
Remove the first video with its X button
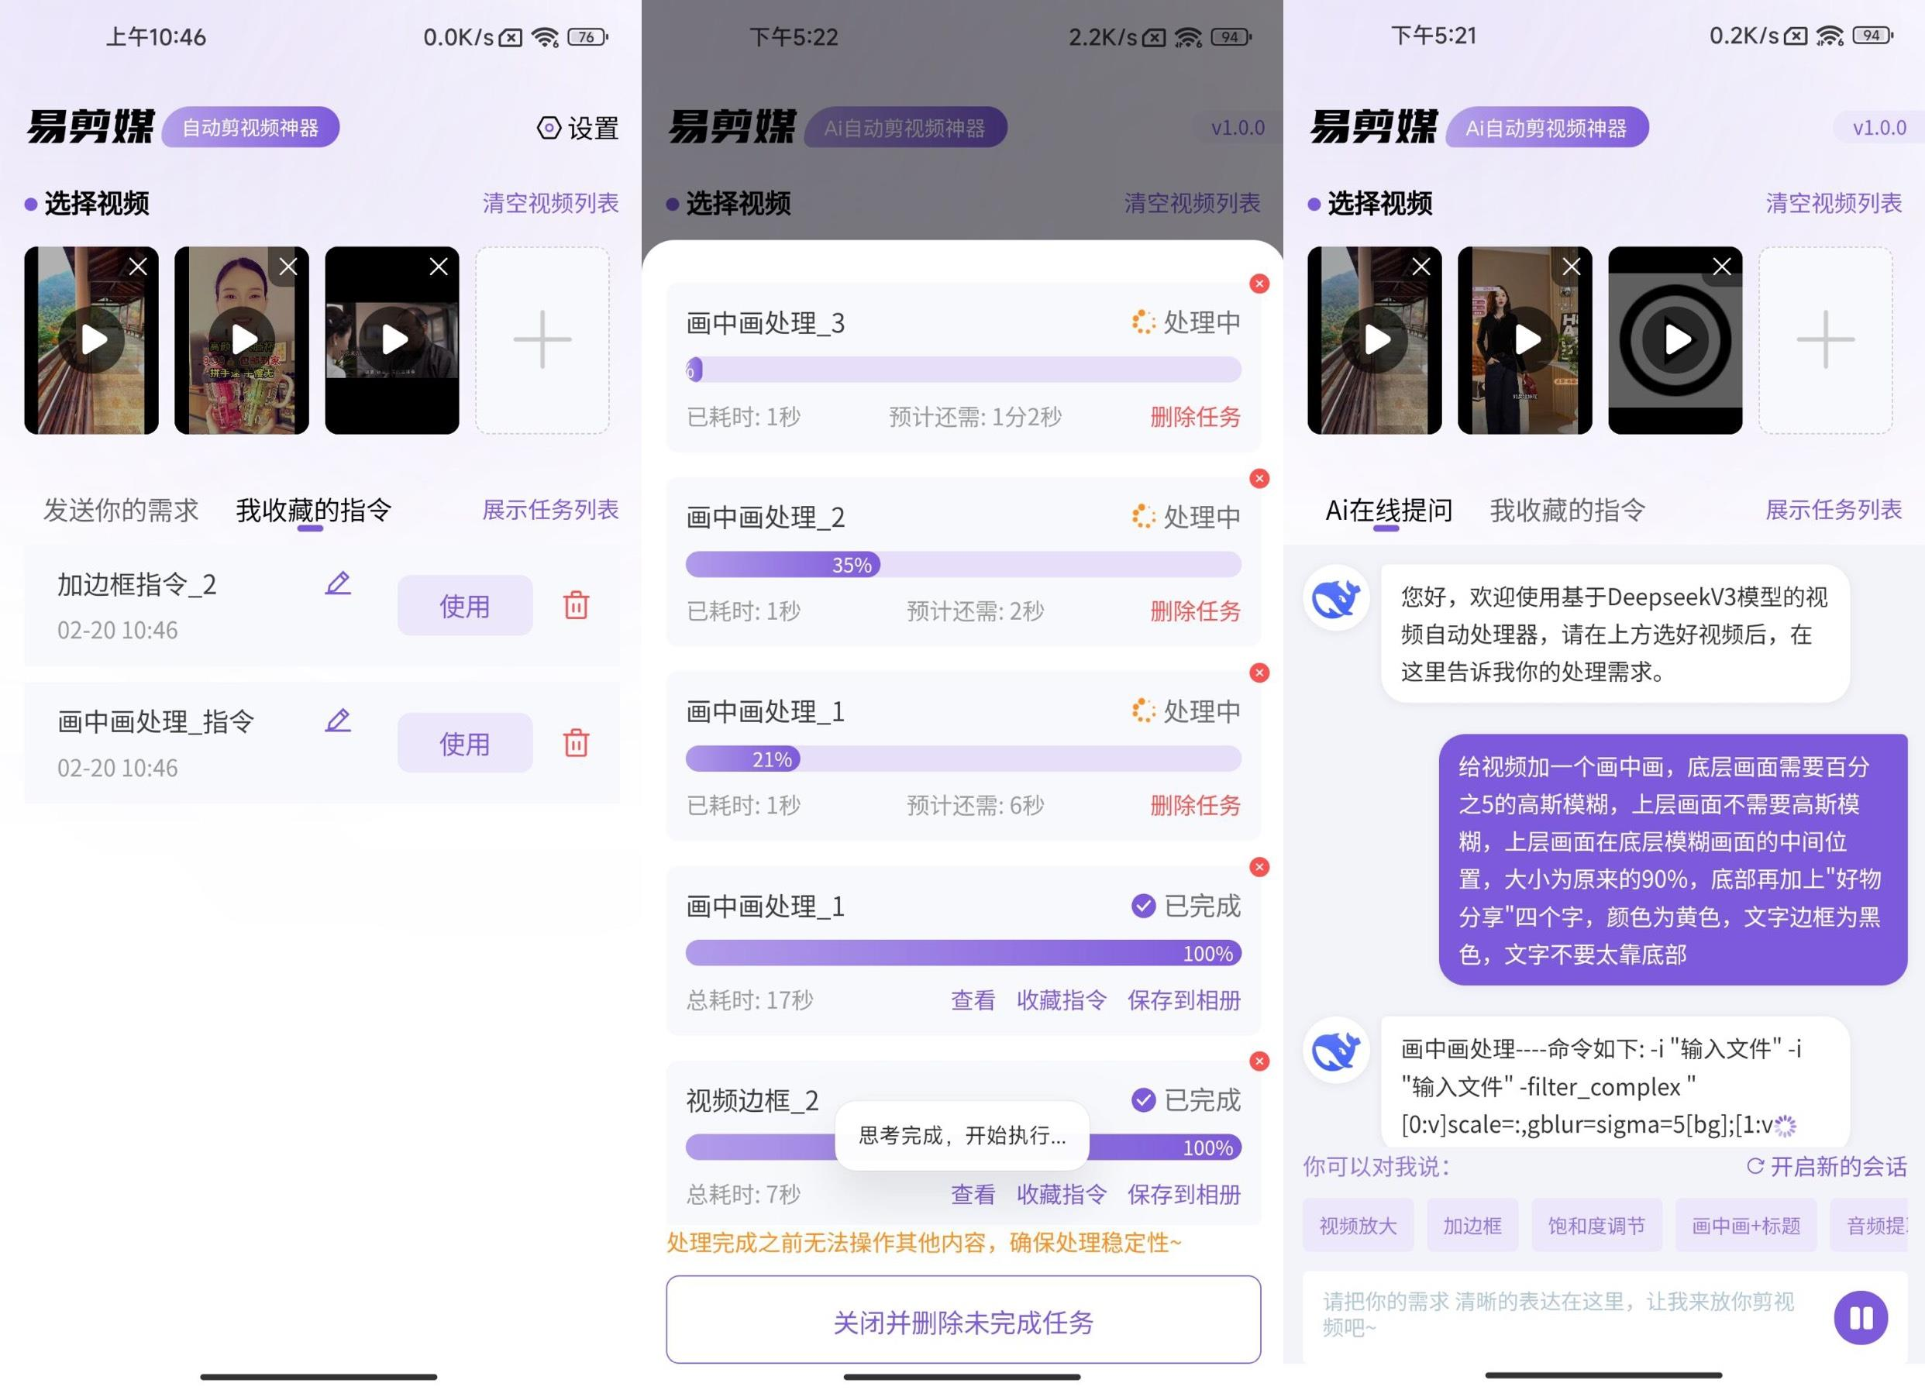[x=139, y=266]
